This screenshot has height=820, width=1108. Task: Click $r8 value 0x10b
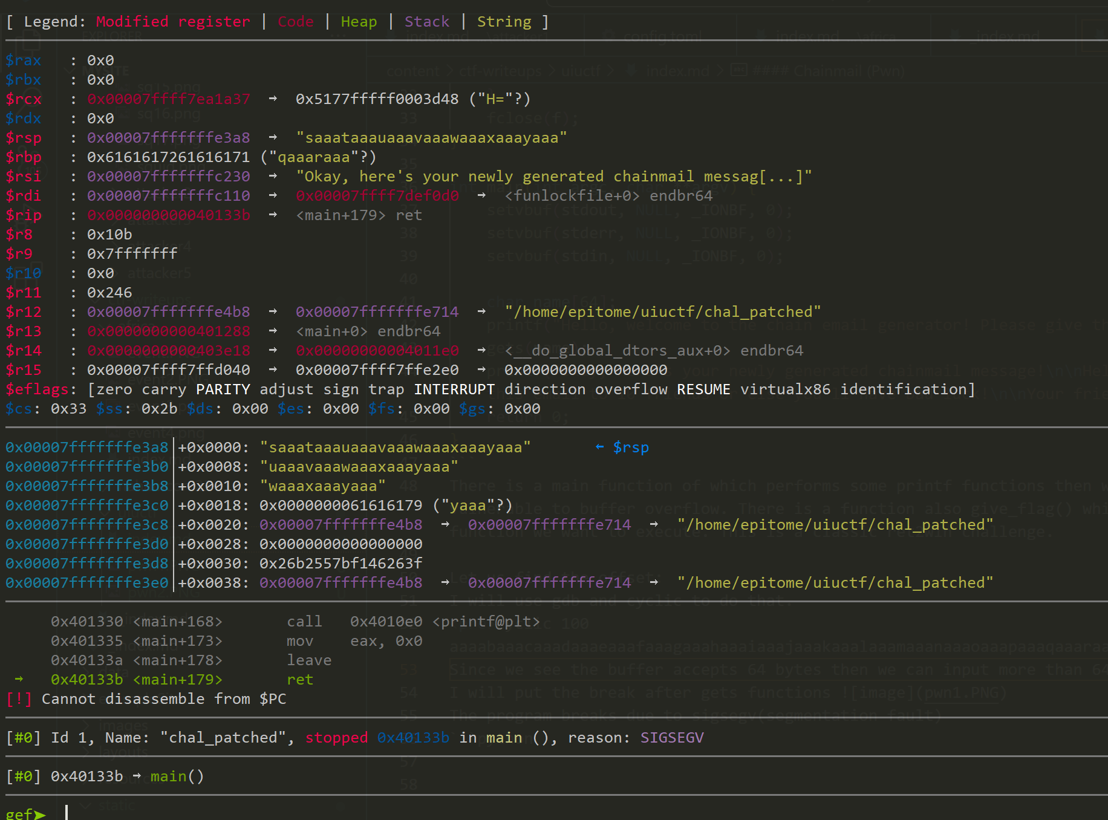(109, 235)
